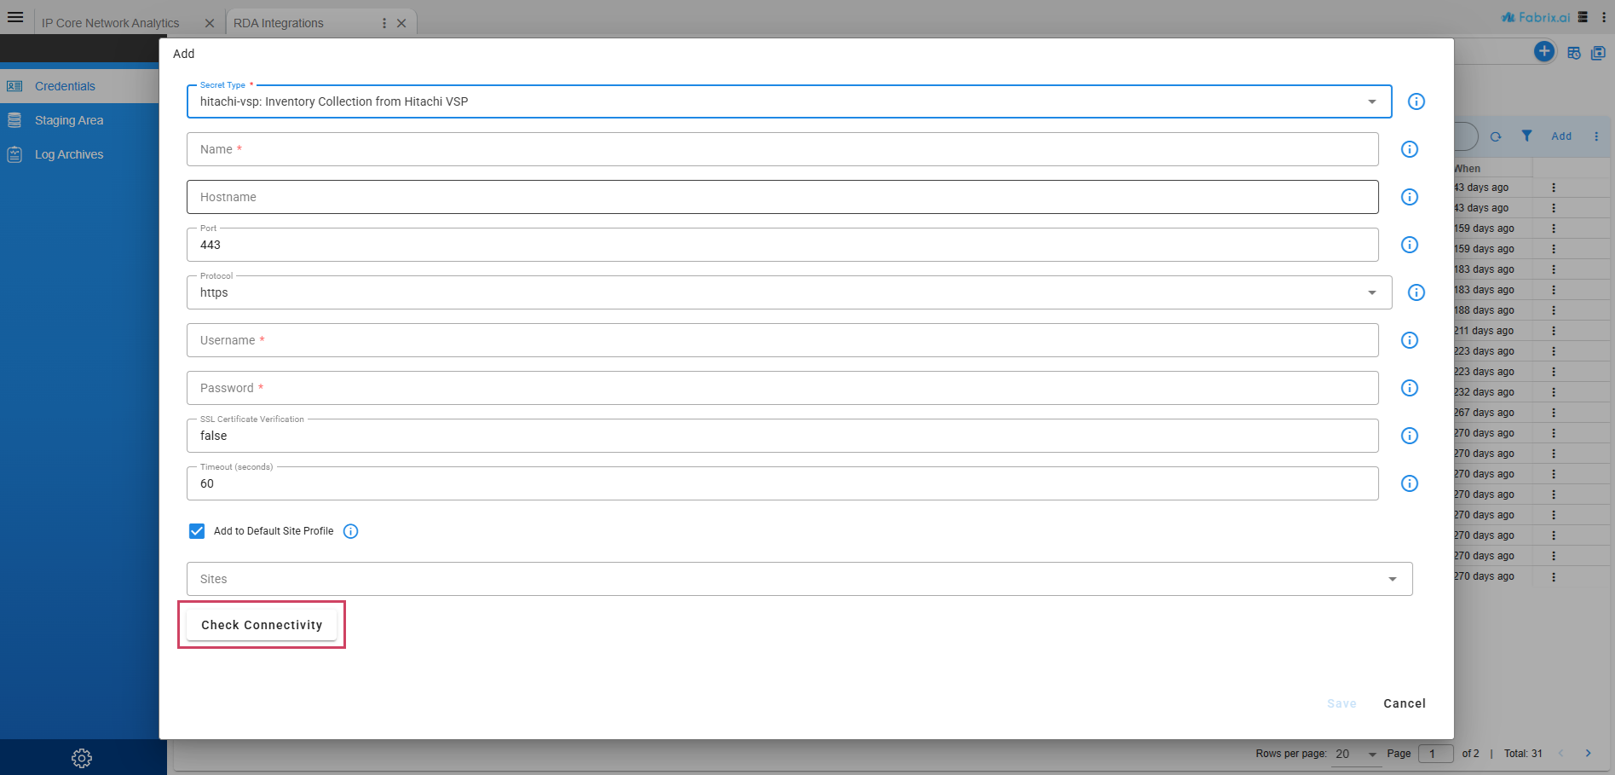Show info for Timeout field
The image size is (1615, 775).
1410,483
